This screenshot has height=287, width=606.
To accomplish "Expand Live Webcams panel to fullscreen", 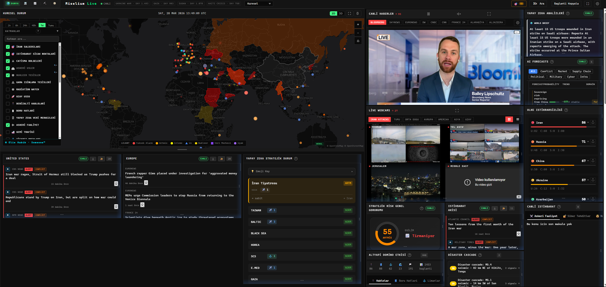I will pyautogui.click(x=457, y=111).
